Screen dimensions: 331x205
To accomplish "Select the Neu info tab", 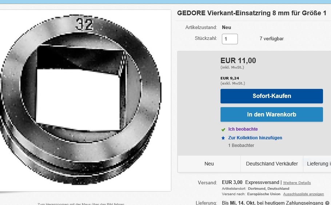I will point(209,164).
